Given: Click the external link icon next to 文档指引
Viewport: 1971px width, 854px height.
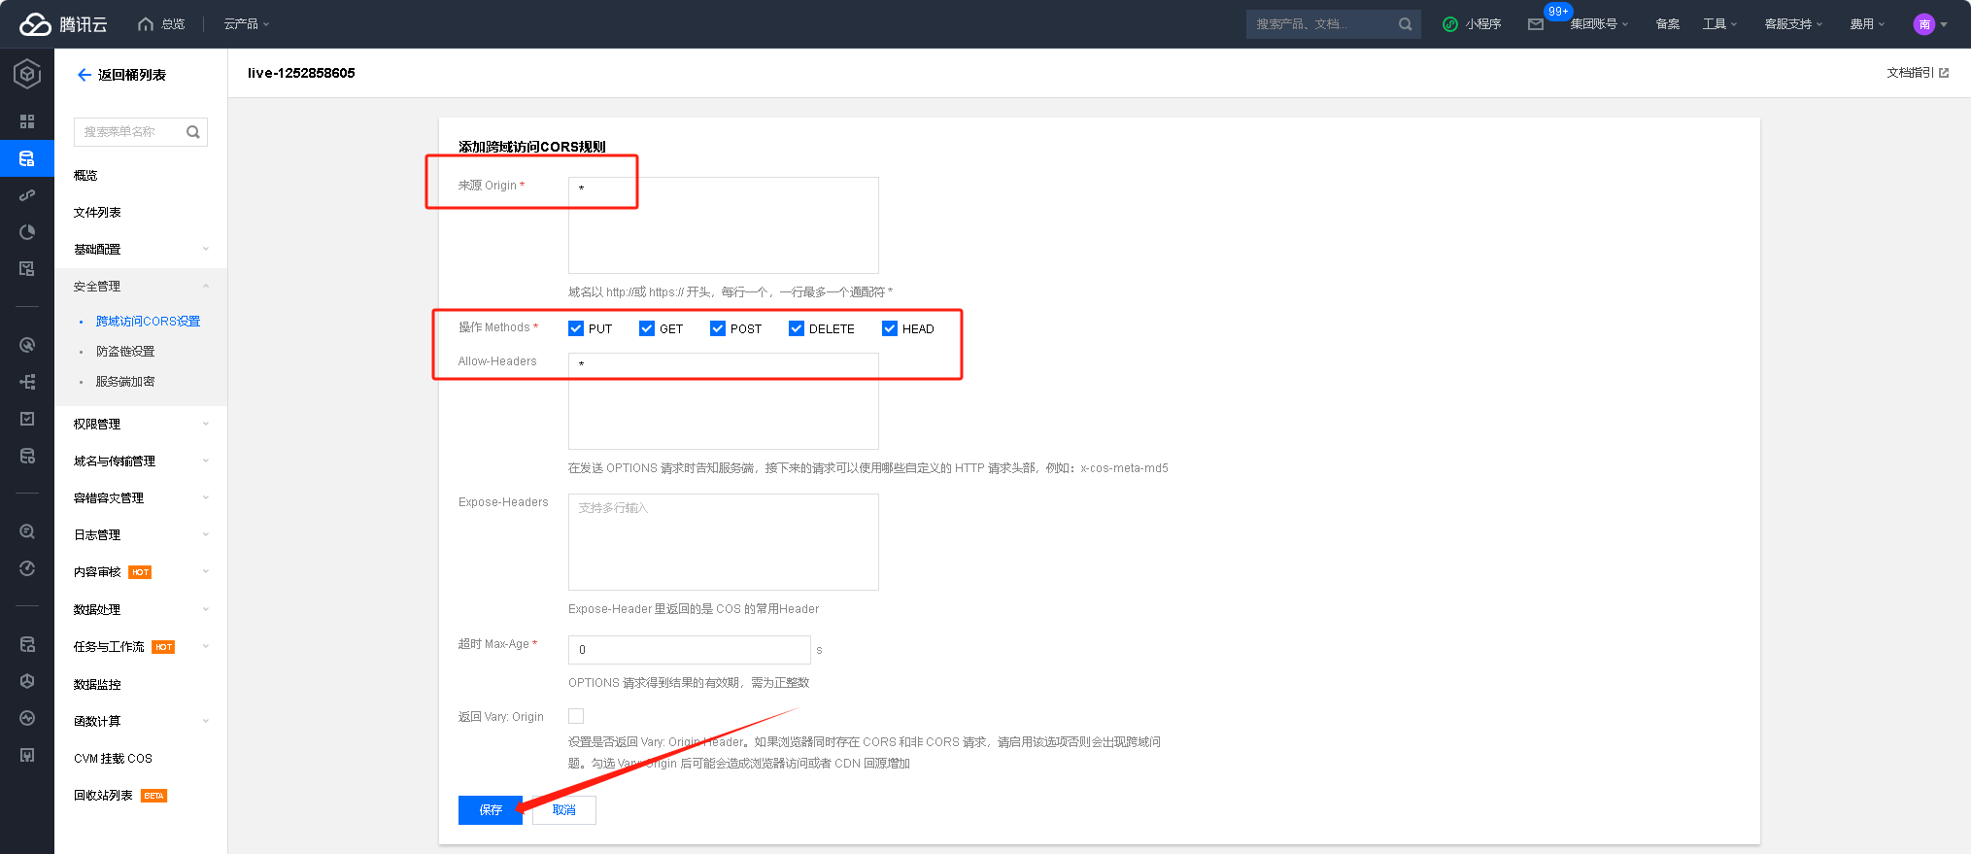Looking at the screenshot, I should (1944, 73).
